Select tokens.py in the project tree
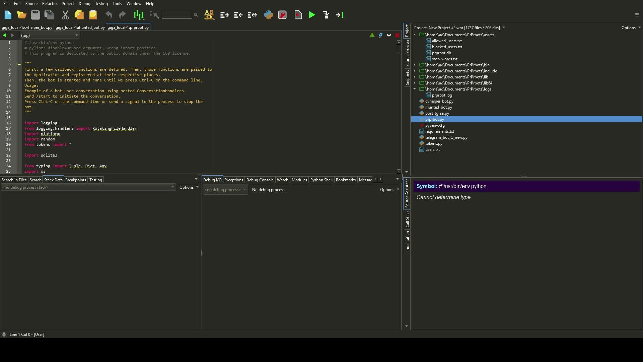This screenshot has height=362, width=643. click(x=433, y=143)
